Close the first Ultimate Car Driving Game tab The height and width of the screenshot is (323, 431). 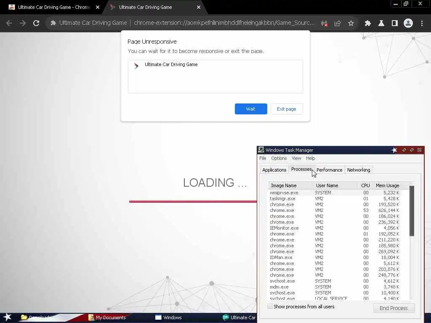pyautogui.click(x=98, y=8)
